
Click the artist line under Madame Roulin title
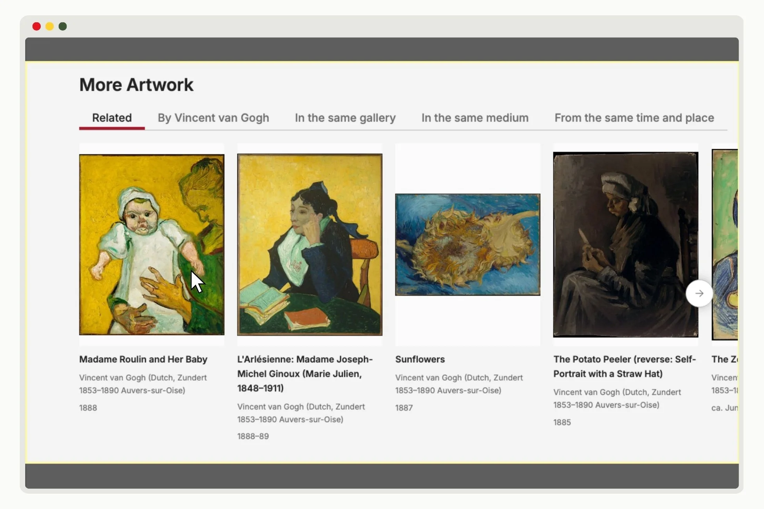pos(143,384)
